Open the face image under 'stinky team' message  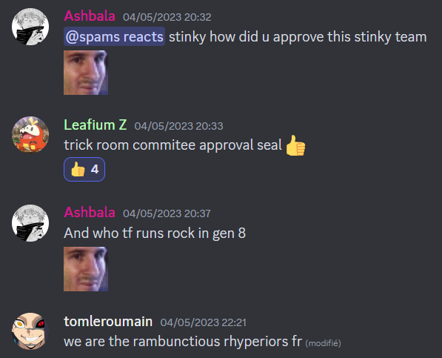tap(86, 73)
